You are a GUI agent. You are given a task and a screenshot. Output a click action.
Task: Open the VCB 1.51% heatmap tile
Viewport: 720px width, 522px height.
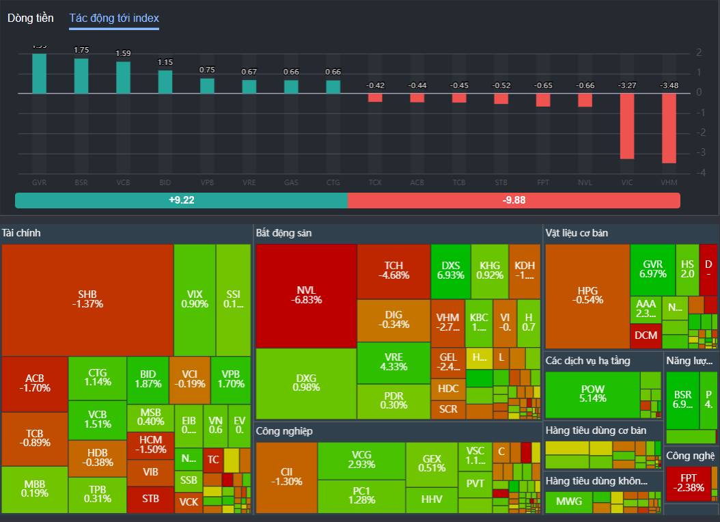pyautogui.click(x=98, y=420)
